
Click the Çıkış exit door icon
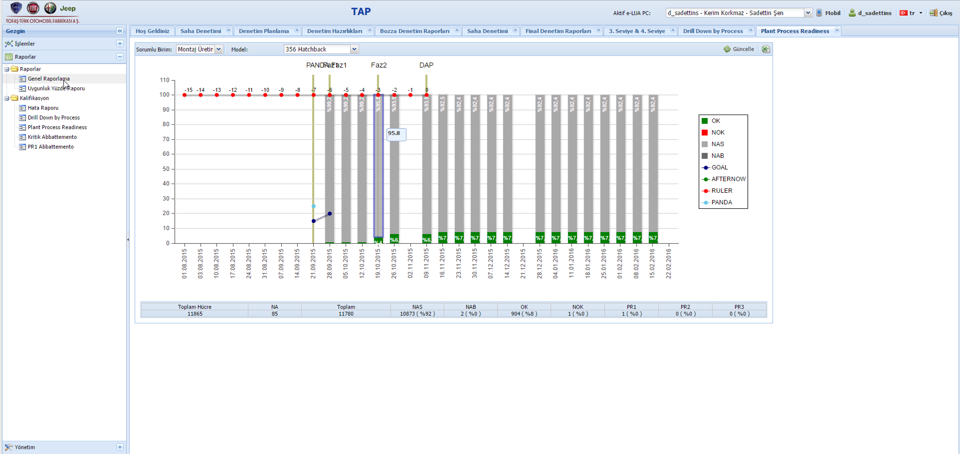(934, 13)
